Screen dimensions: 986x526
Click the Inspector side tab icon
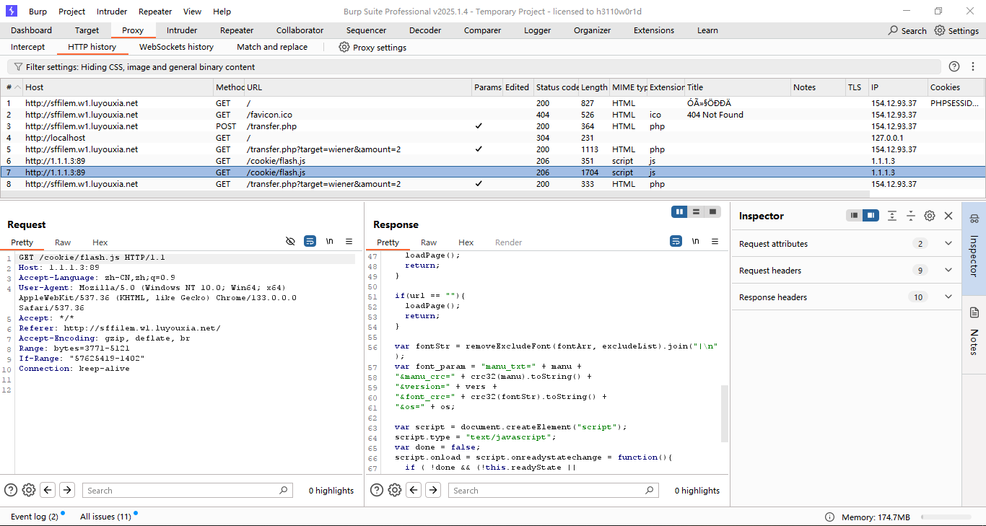pyautogui.click(x=974, y=219)
